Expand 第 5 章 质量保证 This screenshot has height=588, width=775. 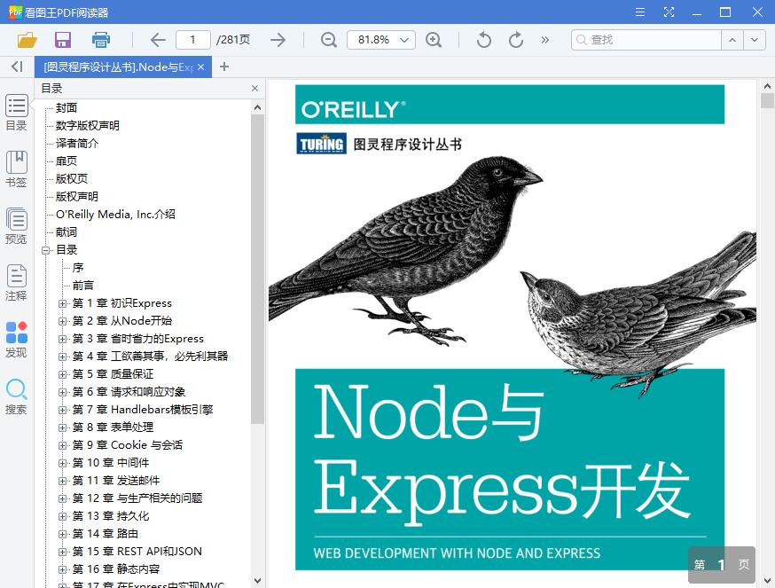[62, 374]
